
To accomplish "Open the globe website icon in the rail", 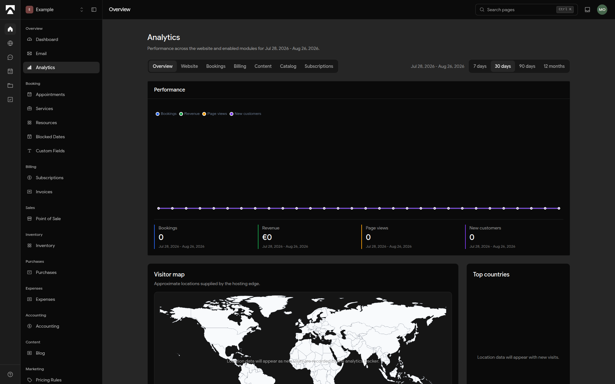I will point(10,43).
